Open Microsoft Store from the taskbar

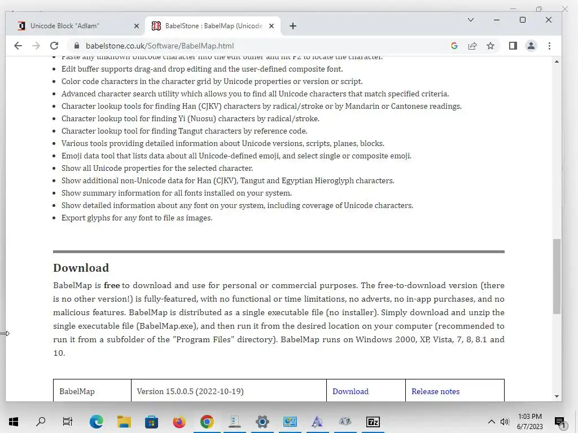151,422
